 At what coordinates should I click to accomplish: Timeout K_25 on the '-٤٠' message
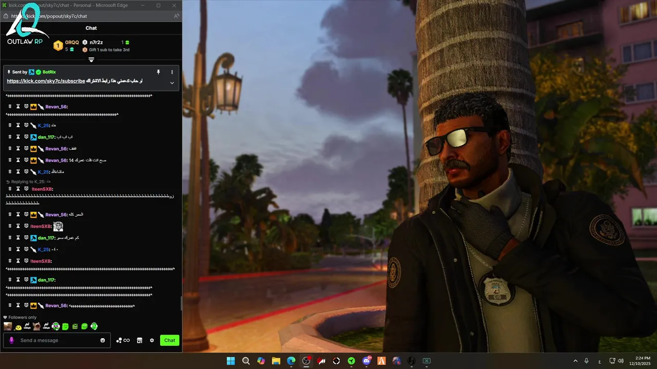pyautogui.click(x=18, y=249)
